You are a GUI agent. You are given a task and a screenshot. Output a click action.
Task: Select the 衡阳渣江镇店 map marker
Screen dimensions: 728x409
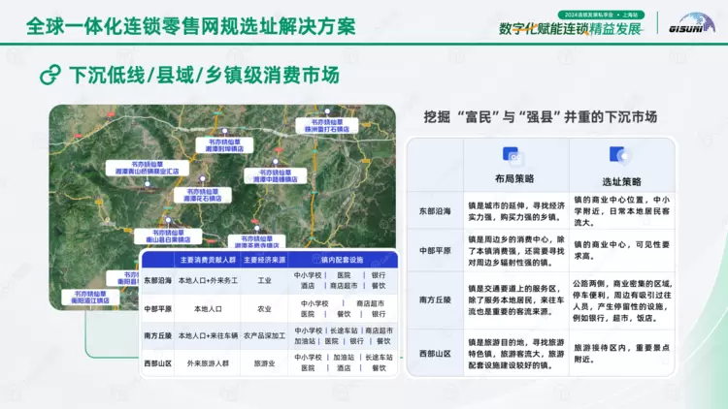click(x=89, y=298)
